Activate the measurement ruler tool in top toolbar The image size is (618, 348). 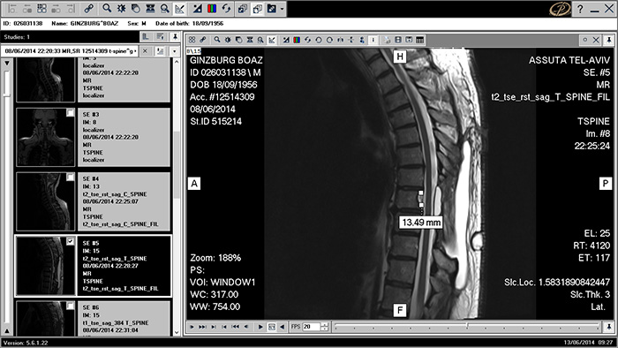[180, 8]
